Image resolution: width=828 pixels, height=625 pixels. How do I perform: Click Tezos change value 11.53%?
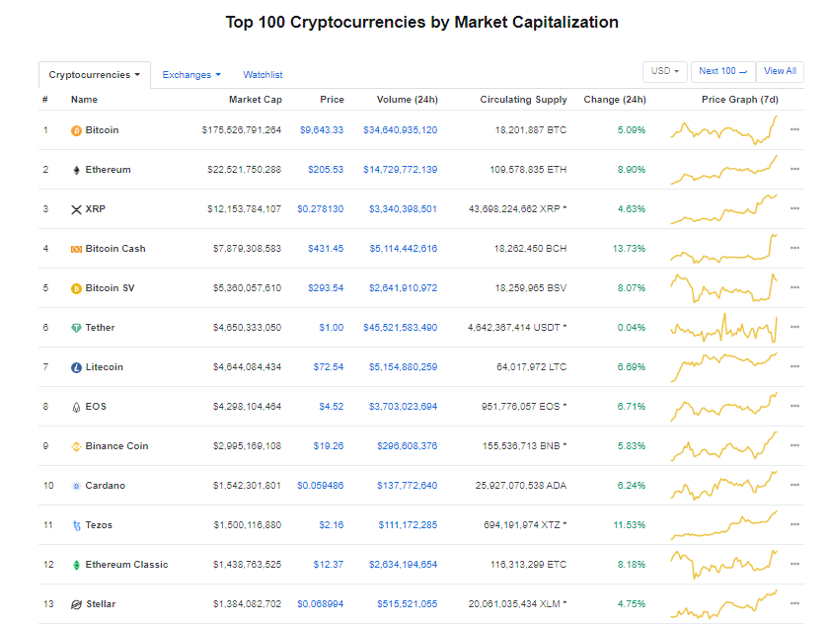click(630, 525)
